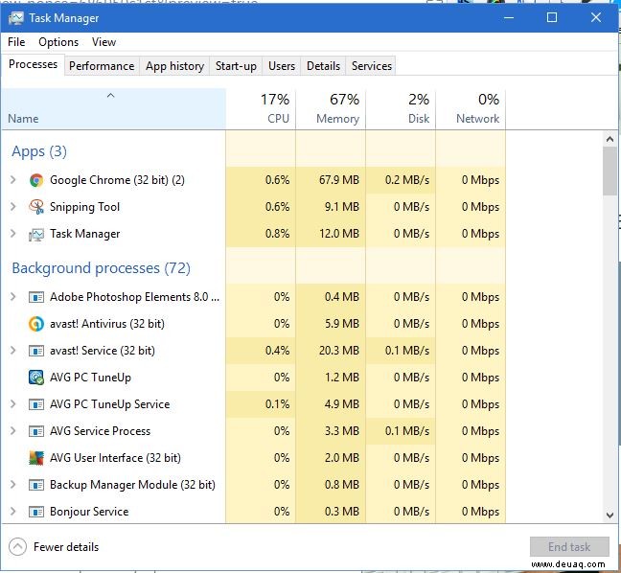
Task: Open the Start-up tab
Action: pos(236,66)
